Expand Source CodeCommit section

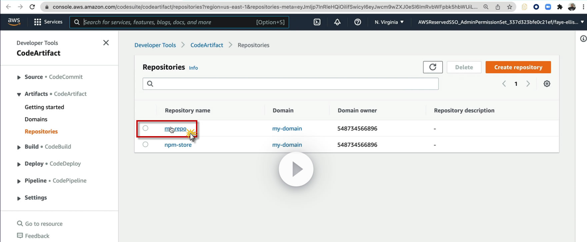19,77
